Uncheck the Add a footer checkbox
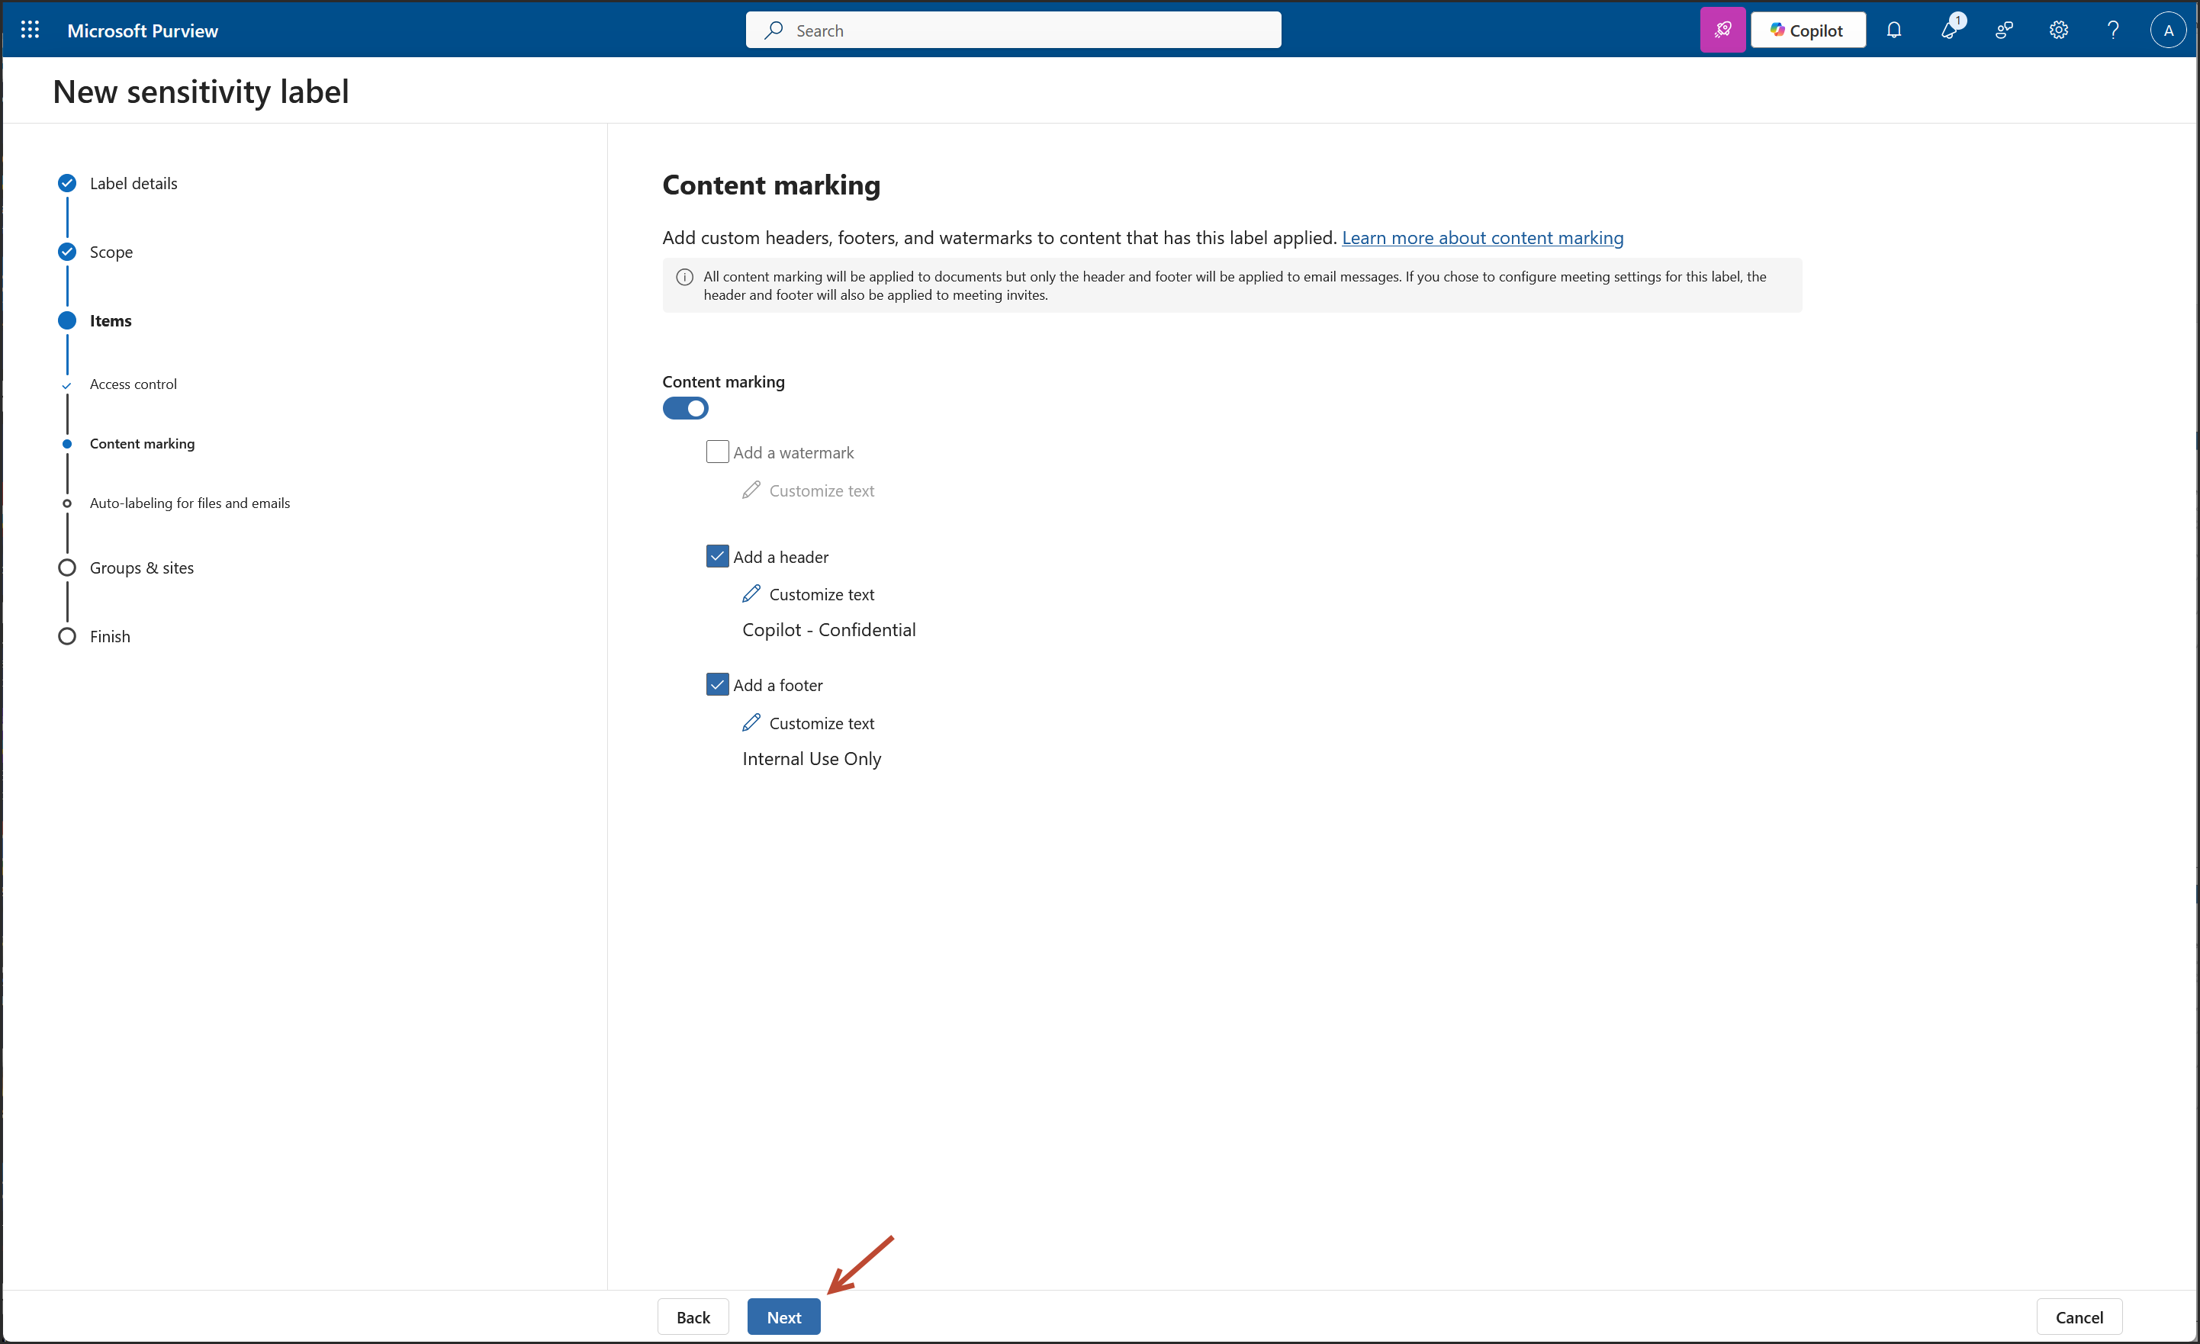Viewport: 2200px width, 1344px height. [x=717, y=684]
